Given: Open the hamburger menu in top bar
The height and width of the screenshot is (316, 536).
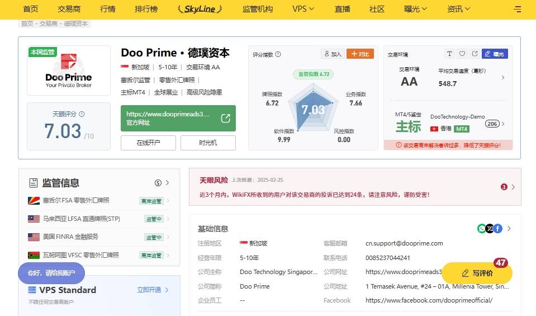Looking at the screenshot, I should 517,10.
